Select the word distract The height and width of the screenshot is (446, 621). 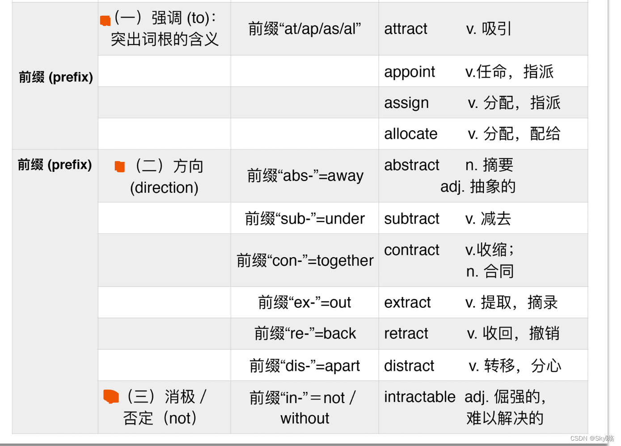point(409,366)
